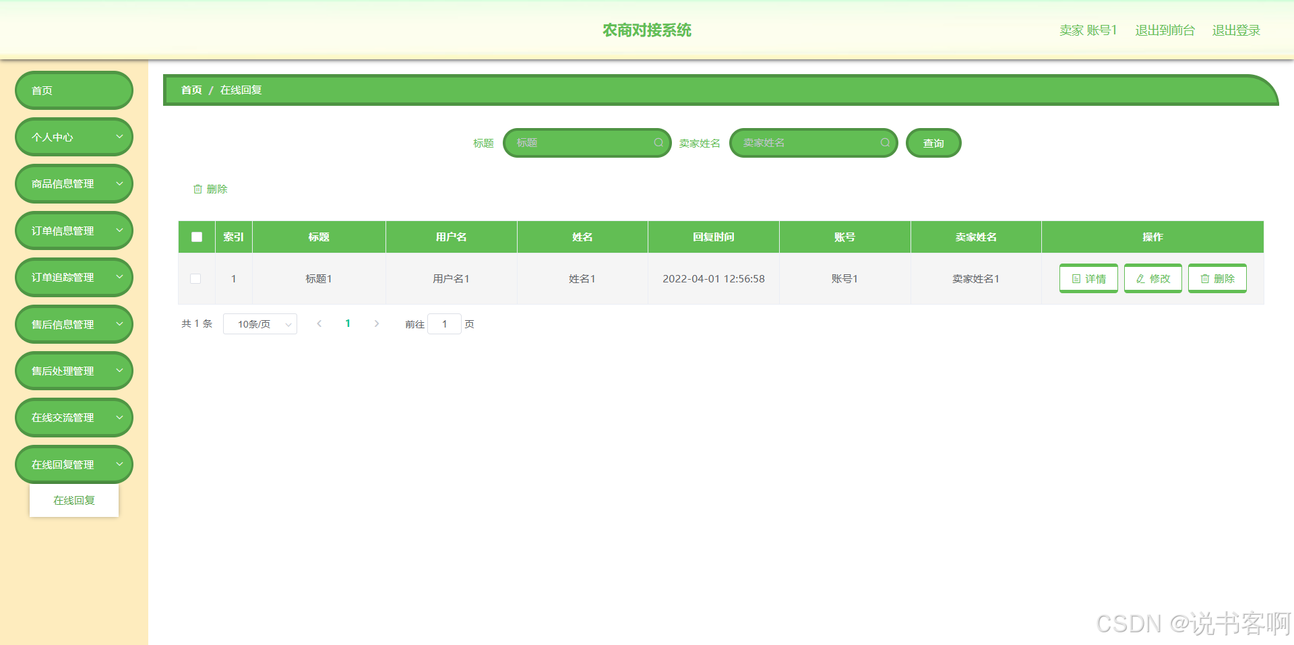The height and width of the screenshot is (645, 1294).
Task: Click 退出到前台 in the header
Action: tap(1165, 30)
